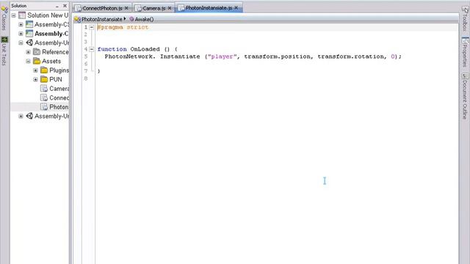Click the Assembly-CS project icon

[x=29, y=24]
